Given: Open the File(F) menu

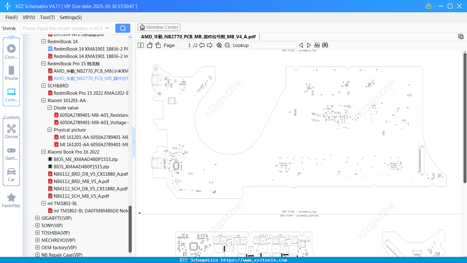Looking at the screenshot, I should click(12, 17).
